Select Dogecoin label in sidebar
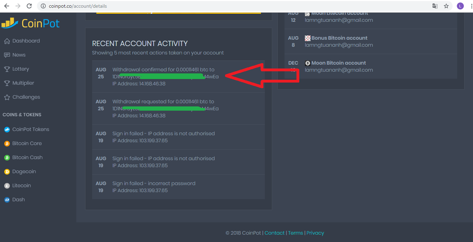The height and width of the screenshot is (242, 473). 24,171
